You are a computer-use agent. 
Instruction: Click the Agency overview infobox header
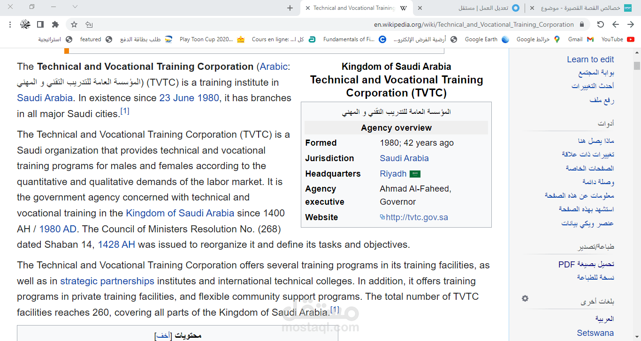(396, 128)
